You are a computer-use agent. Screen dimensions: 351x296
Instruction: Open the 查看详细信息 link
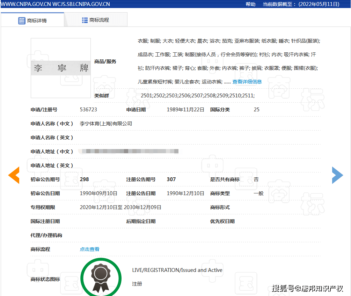click(247, 82)
